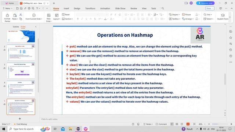Switch to Reading view in status bar

[x=182, y=124]
